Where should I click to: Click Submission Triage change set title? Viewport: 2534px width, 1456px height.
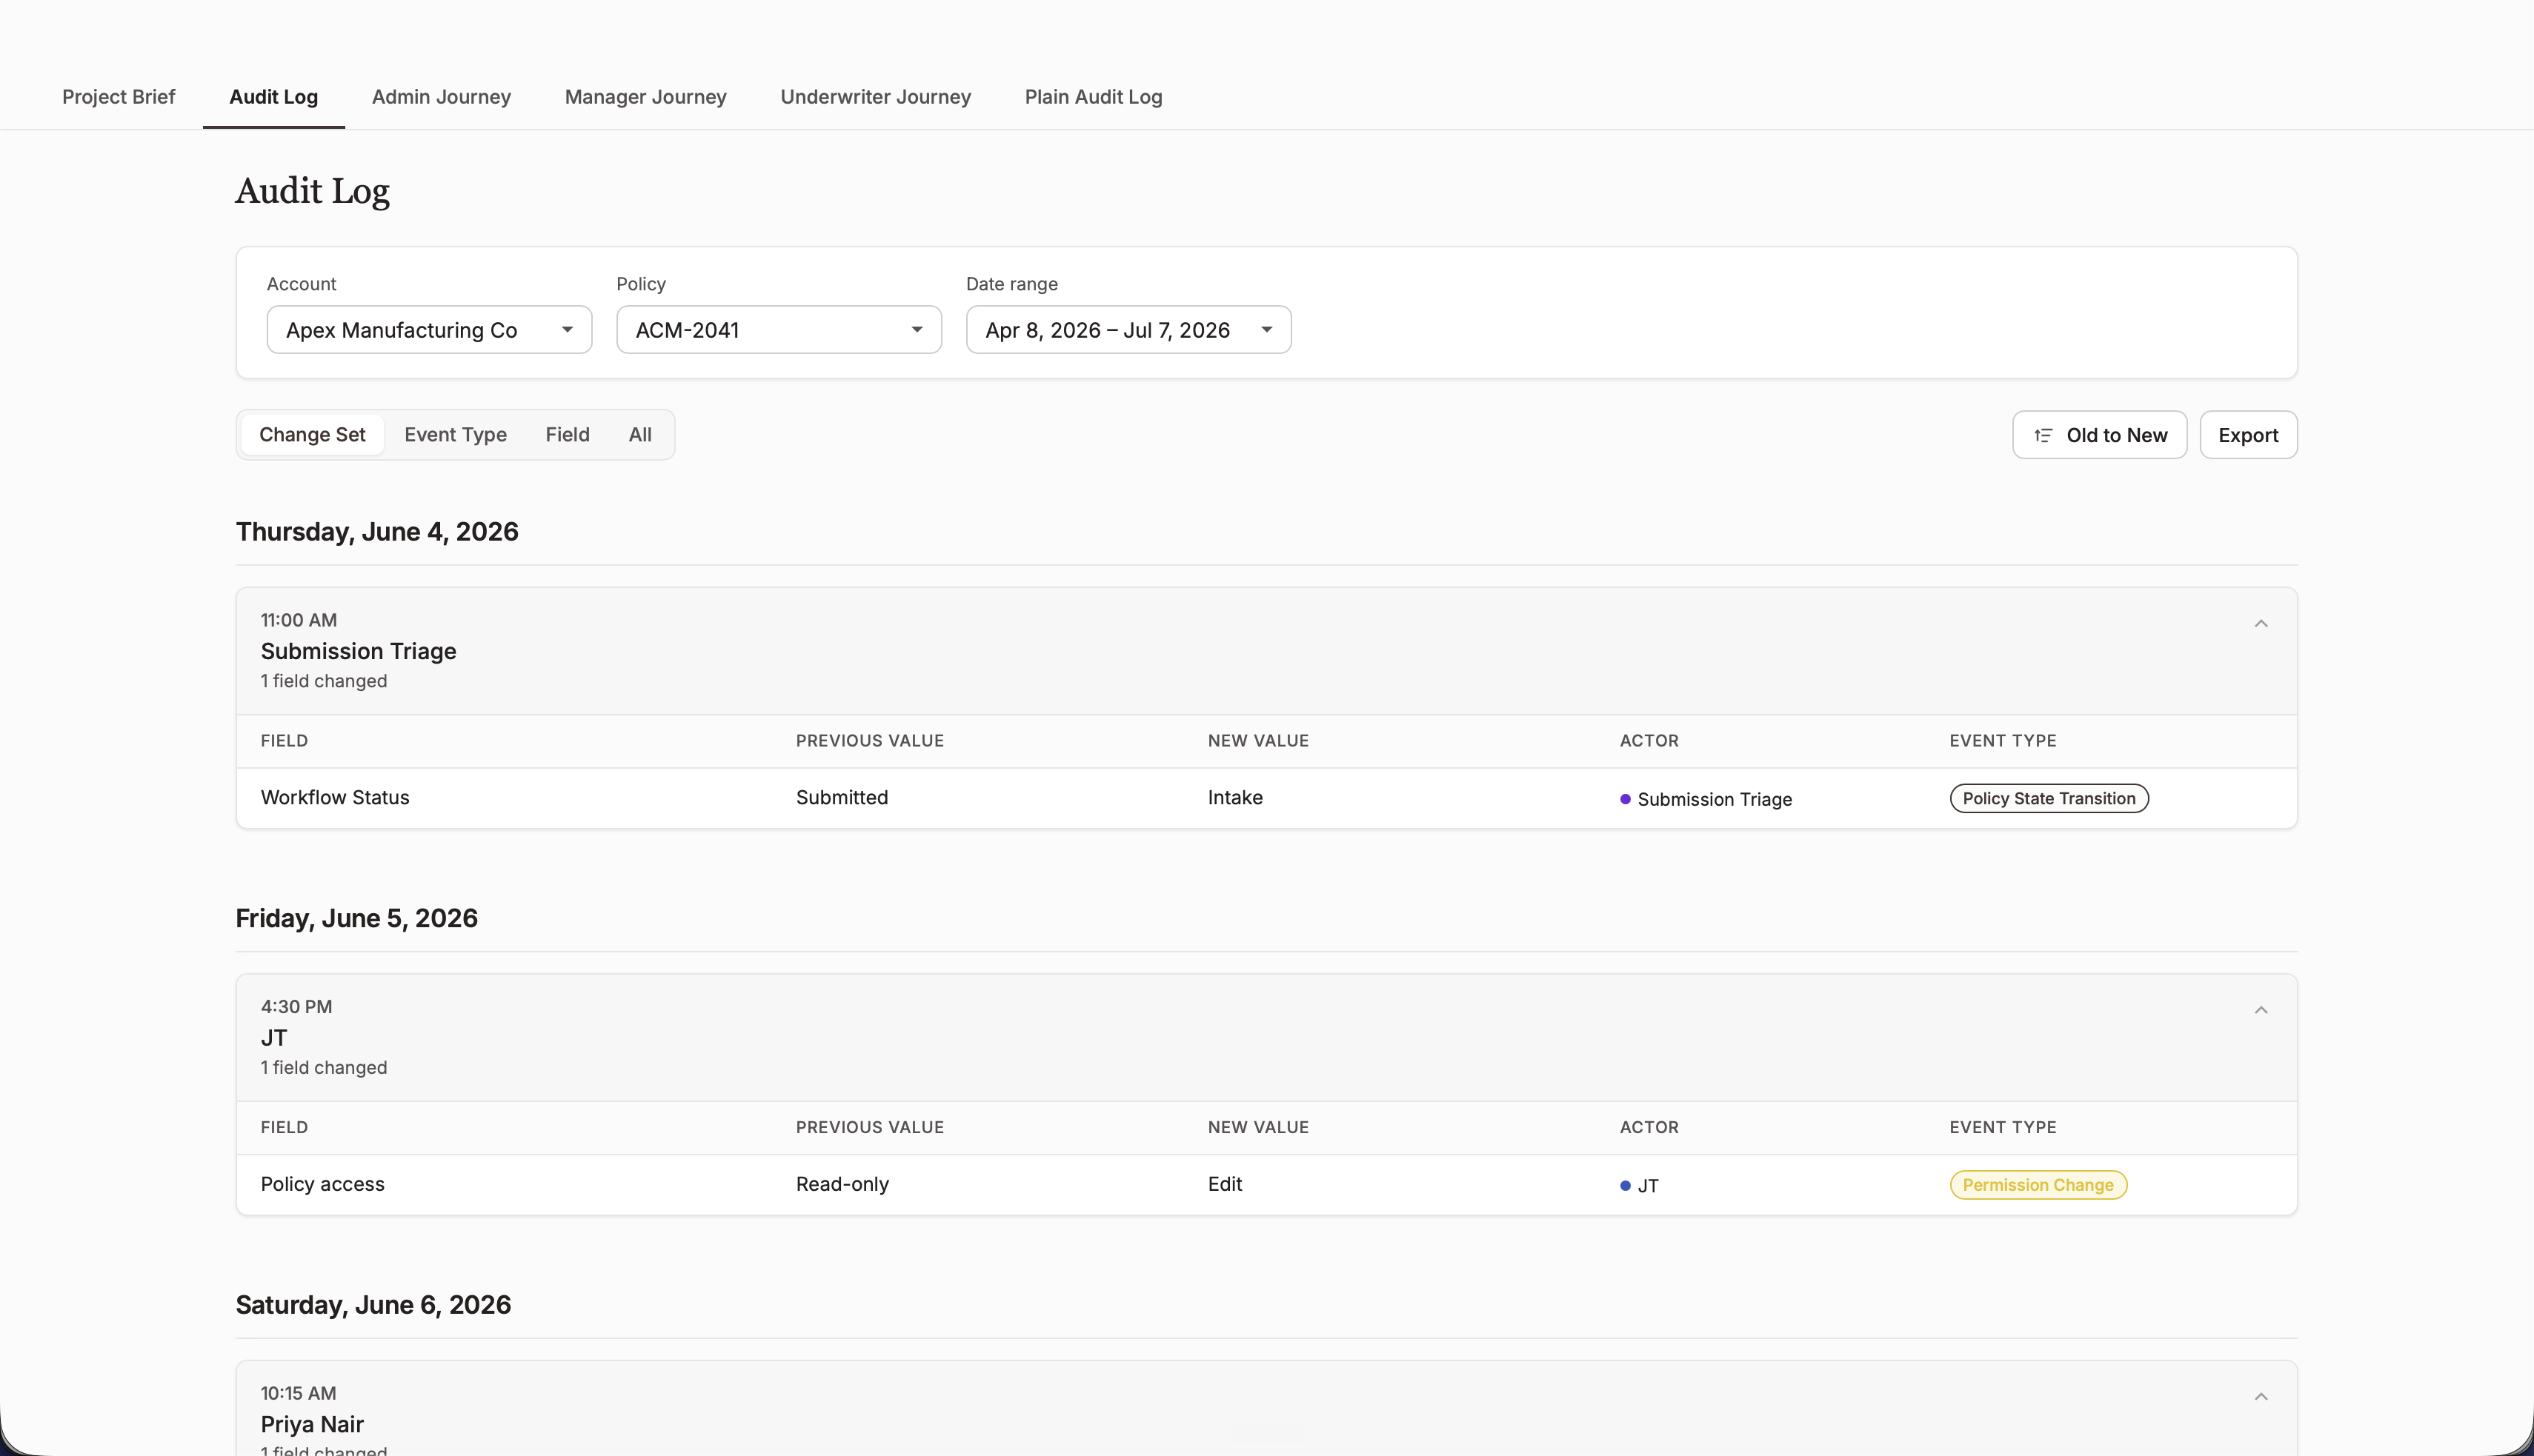click(x=358, y=651)
